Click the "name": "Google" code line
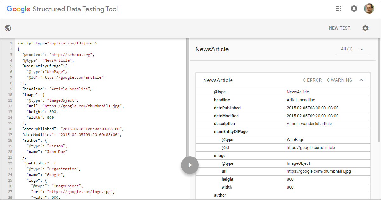The image size is (381, 200). (46, 175)
